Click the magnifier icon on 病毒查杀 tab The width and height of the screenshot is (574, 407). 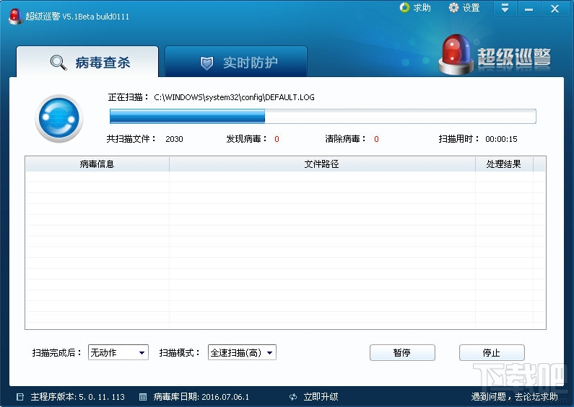point(58,63)
